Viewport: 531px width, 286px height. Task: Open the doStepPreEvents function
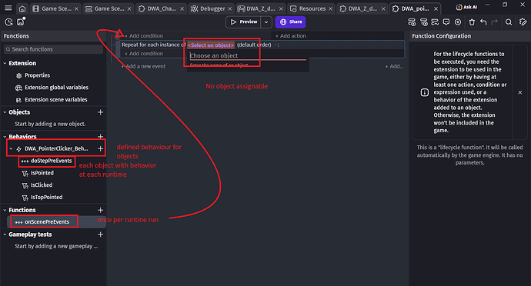(x=51, y=161)
